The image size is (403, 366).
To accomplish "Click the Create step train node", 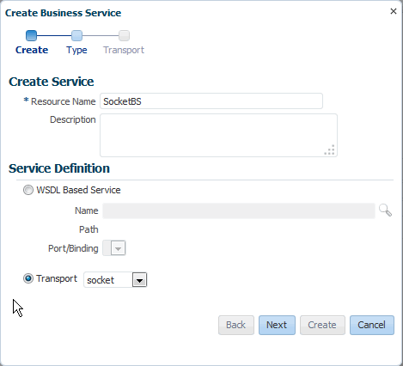I will (31, 36).
